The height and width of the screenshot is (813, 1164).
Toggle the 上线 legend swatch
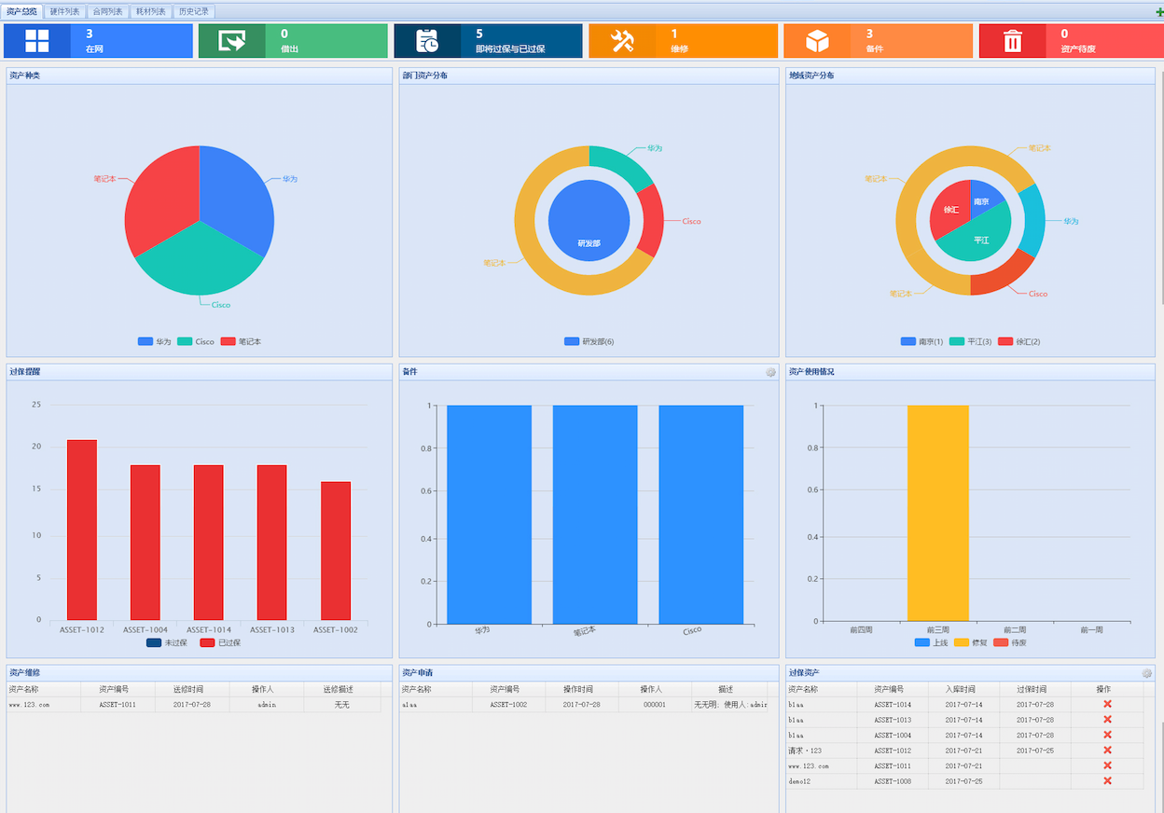click(921, 642)
